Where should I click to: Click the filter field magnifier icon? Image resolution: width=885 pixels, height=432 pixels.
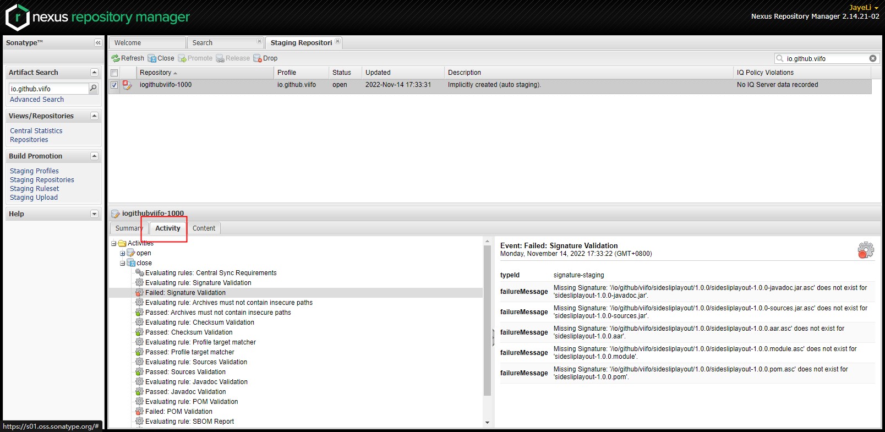[x=780, y=58]
